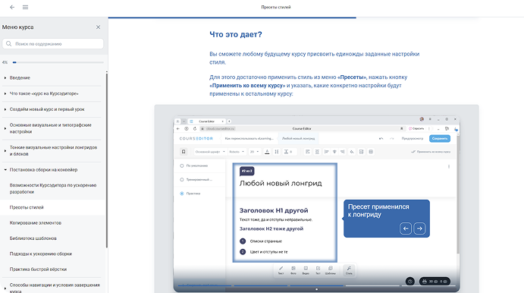The width and height of the screenshot is (524, 293).
Task: Click the align-right edge icon
Action: click(x=343, y=152)
